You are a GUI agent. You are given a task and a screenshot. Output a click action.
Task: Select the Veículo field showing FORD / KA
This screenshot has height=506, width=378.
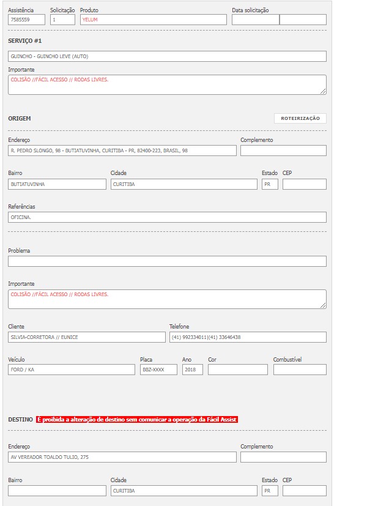pos(71,370)
